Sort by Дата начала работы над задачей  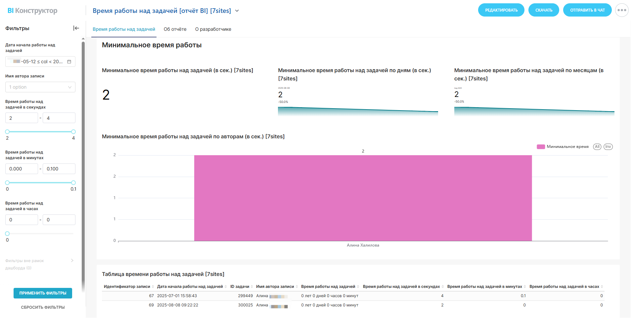(226, 287)
